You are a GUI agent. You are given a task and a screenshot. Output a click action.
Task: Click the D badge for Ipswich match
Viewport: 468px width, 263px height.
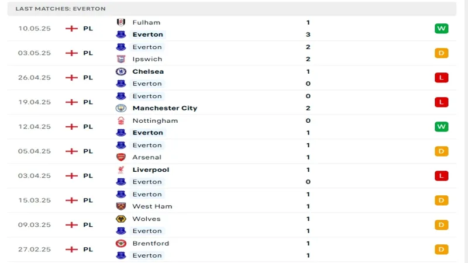[441, 53]
